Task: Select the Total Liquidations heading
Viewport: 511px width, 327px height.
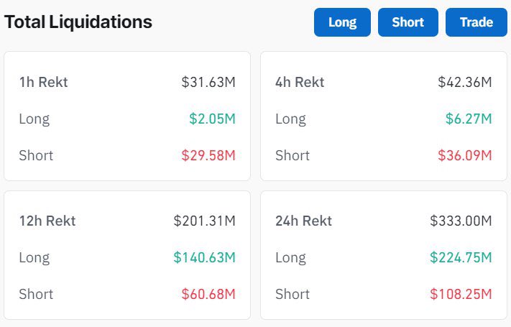Action: click(x=78, y=22)
